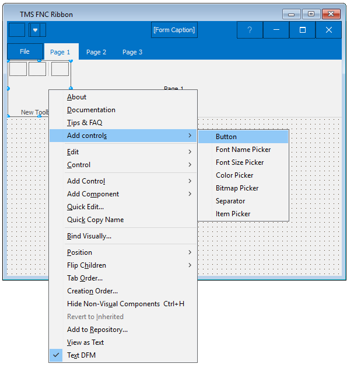
Task: Expand the Flip Children submenu
Action: 124,265
